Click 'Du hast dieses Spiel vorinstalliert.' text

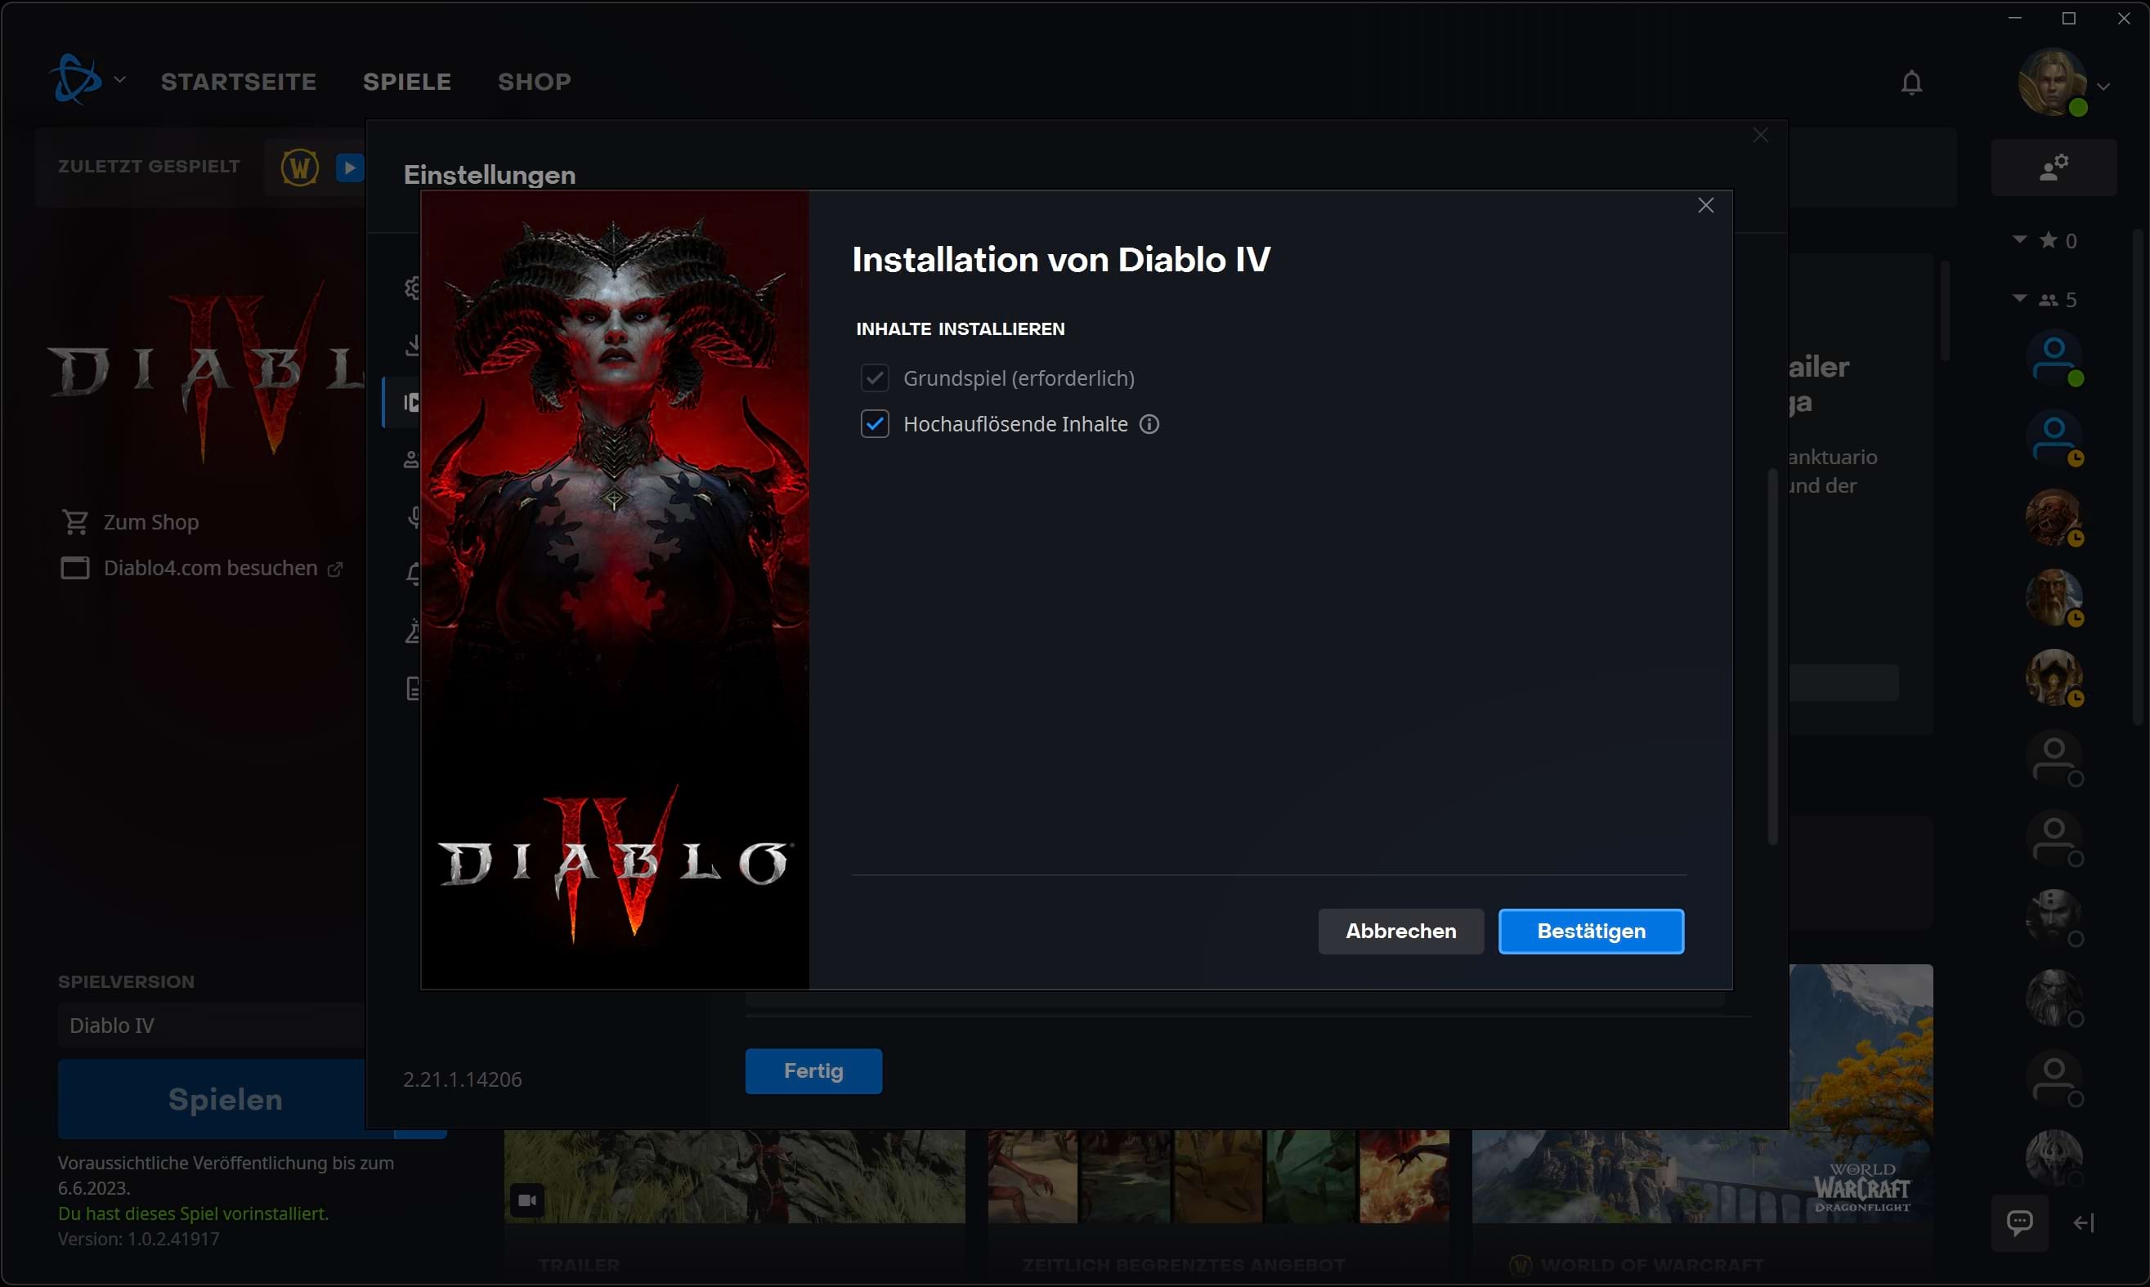(194, 1213)
